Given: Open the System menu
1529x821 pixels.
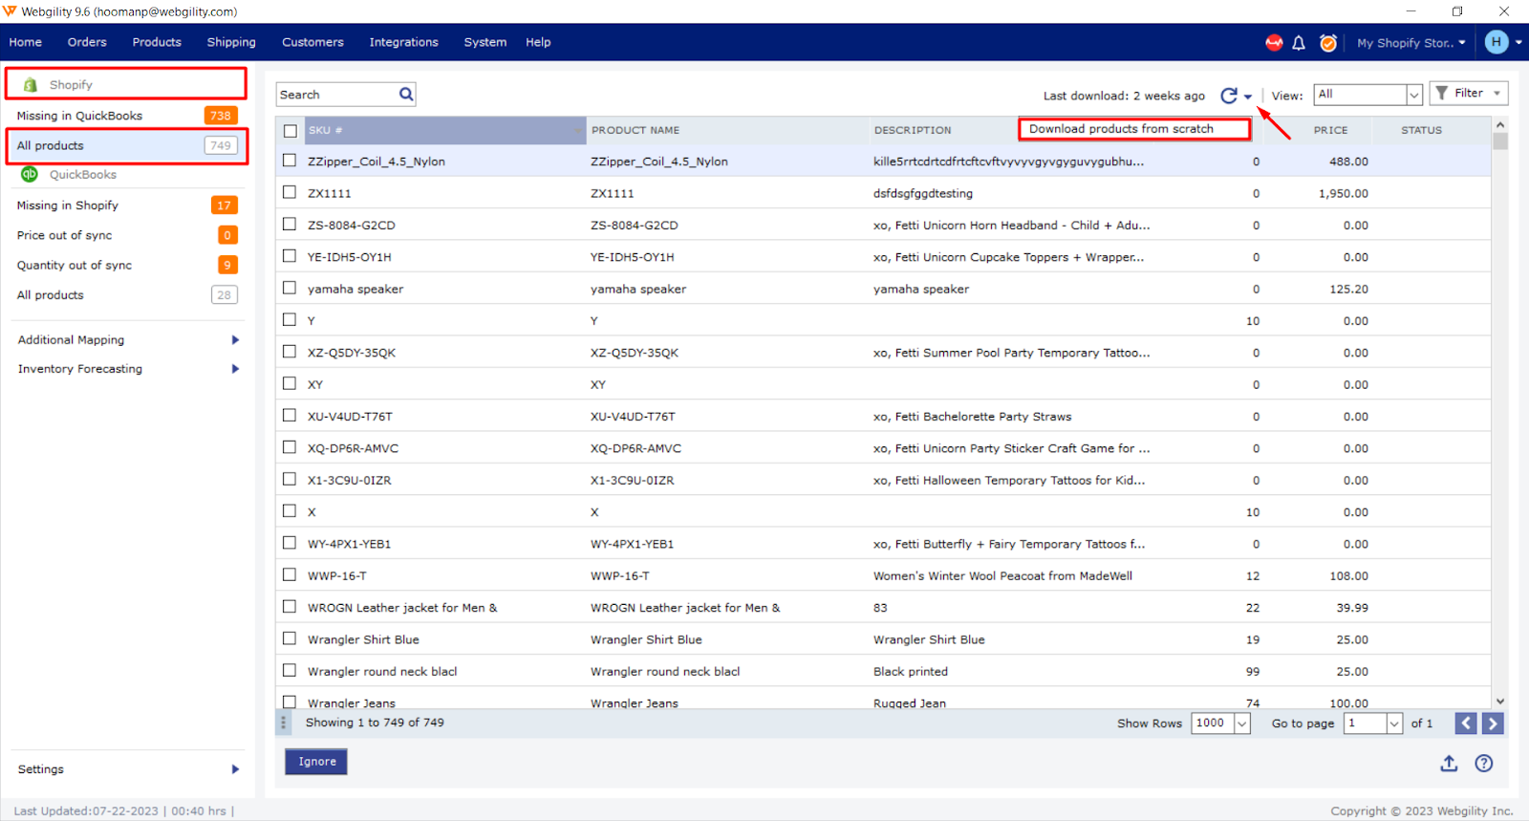Looking at the screenshot, I should coord(485,42).
